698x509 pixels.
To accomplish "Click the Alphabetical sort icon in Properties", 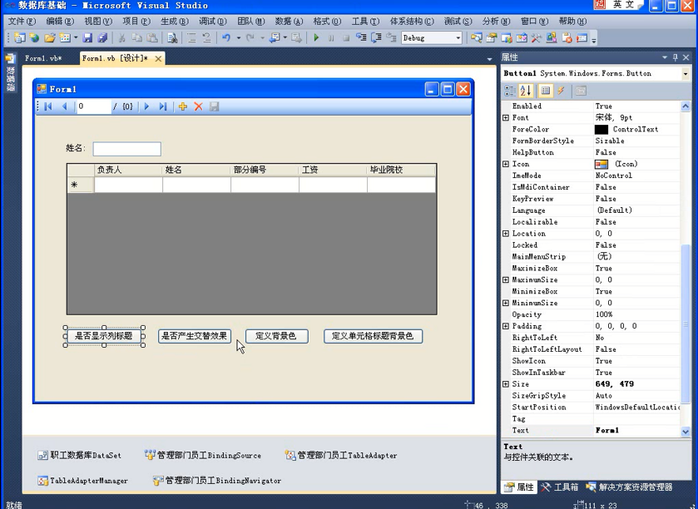I will click(x=526, y=91).
